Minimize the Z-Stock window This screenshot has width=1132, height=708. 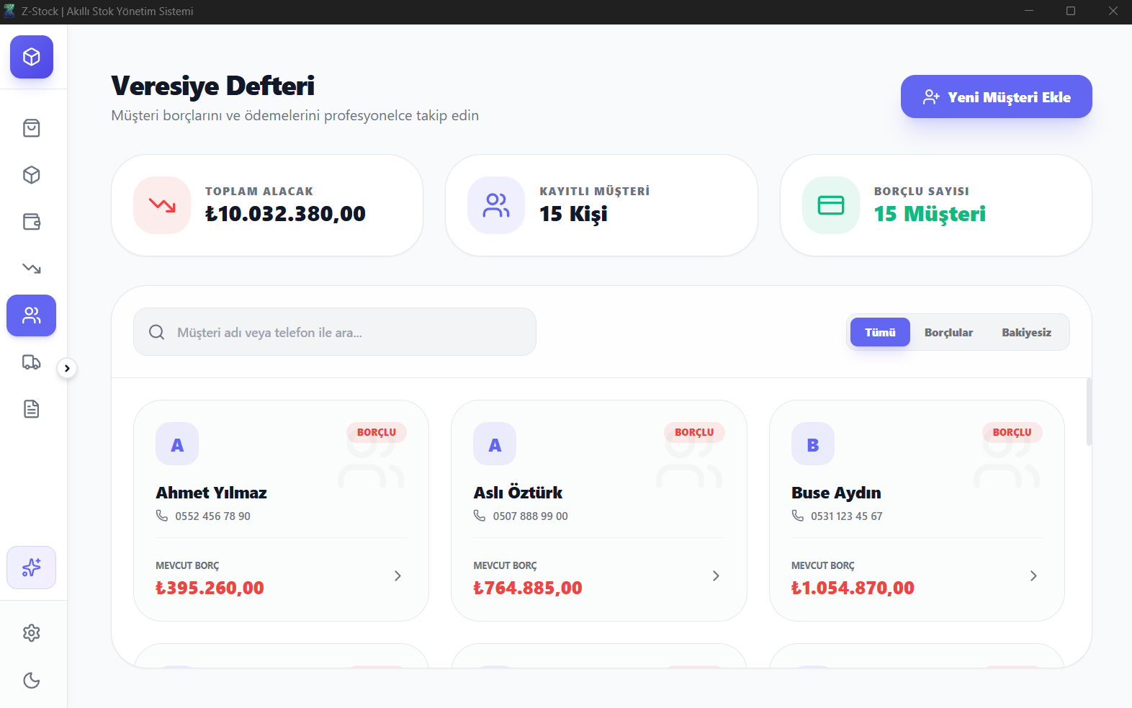(x=1029, y=11)
